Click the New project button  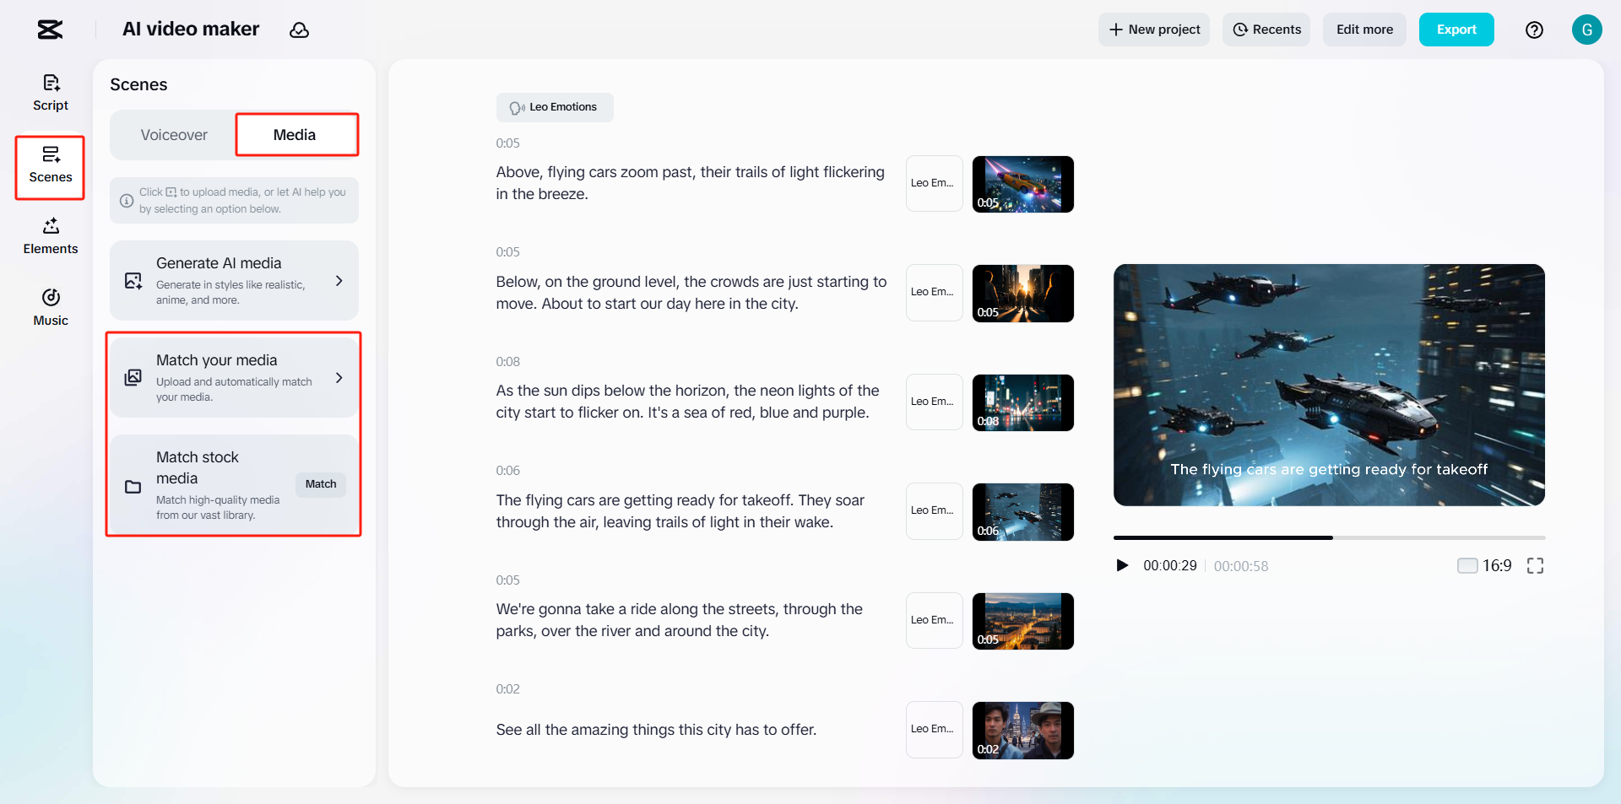point(1154,30)
